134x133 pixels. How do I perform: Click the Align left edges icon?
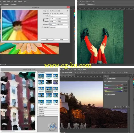83,72
